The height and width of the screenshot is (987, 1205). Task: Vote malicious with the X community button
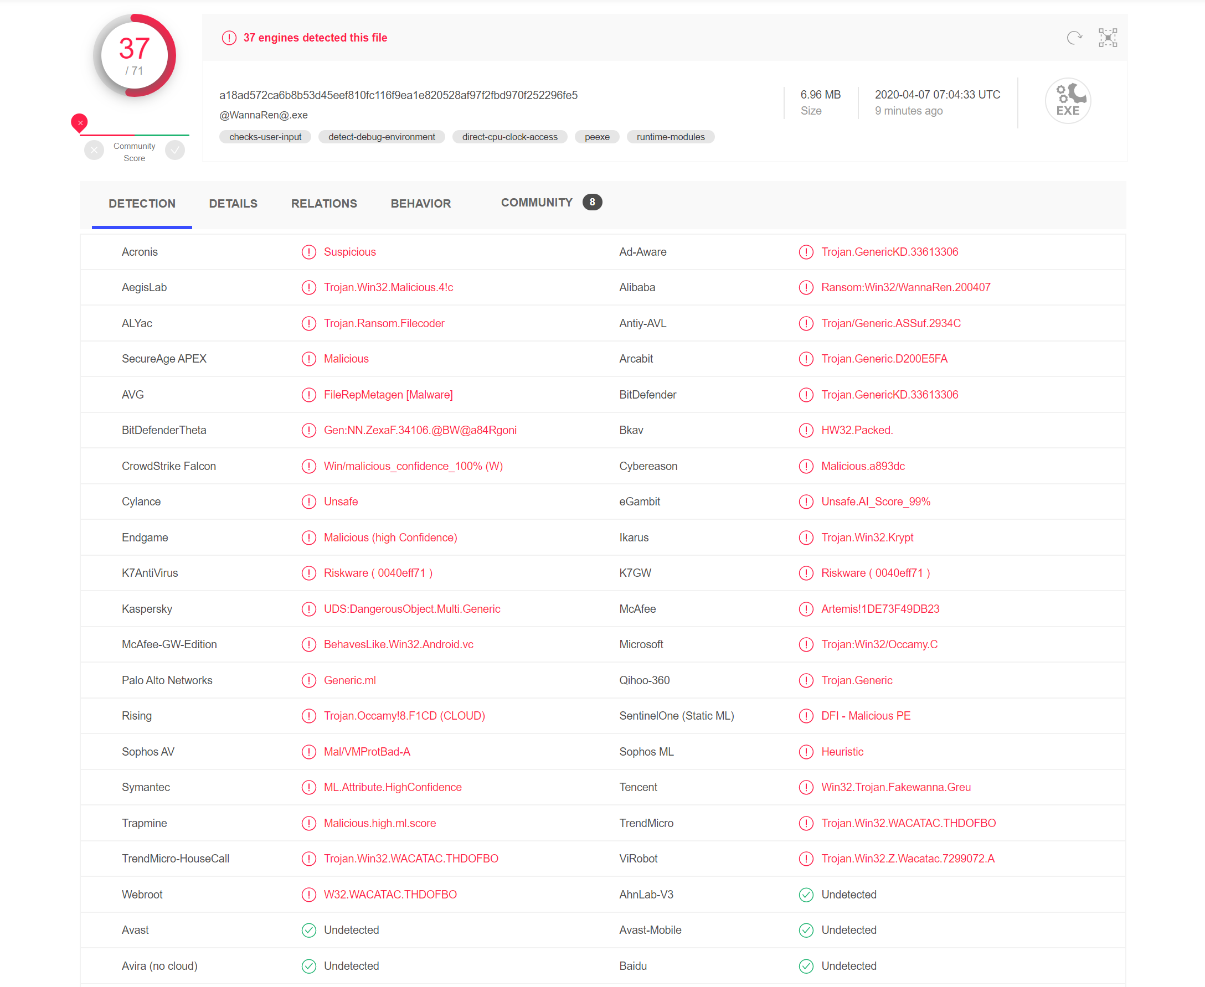pos(94,151)
